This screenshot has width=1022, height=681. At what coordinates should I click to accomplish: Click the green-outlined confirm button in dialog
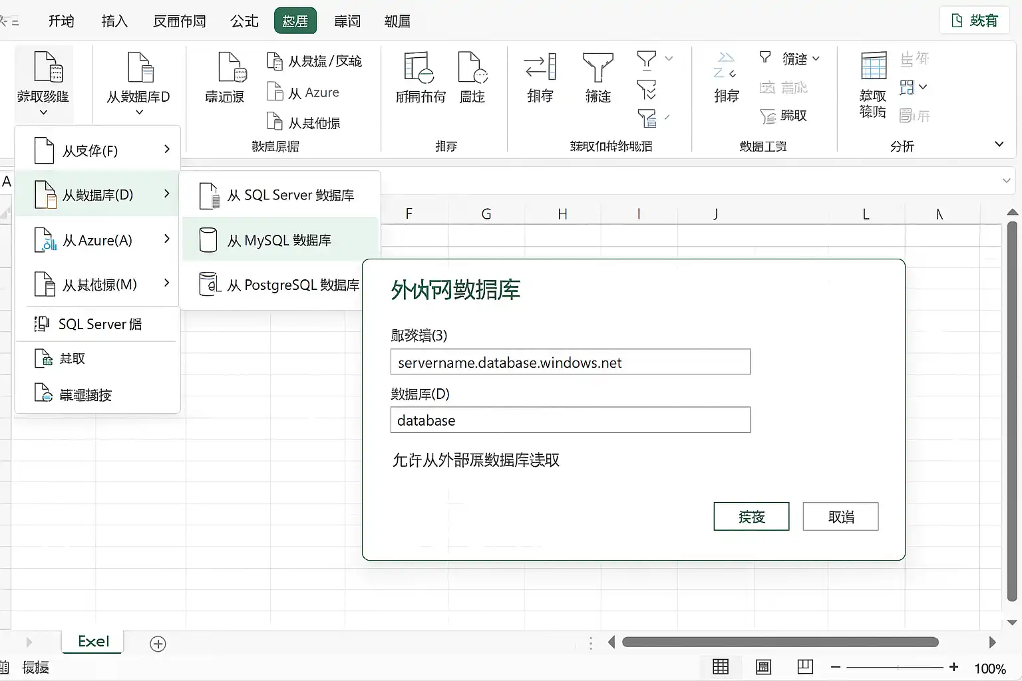coord(751,517)
